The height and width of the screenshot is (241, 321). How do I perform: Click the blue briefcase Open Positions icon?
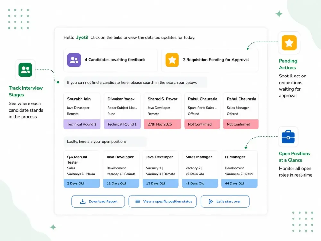288,137
